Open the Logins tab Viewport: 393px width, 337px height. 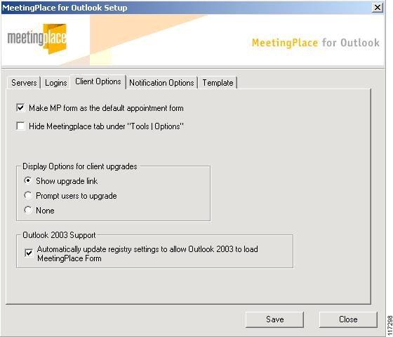[x=55, y=83]
